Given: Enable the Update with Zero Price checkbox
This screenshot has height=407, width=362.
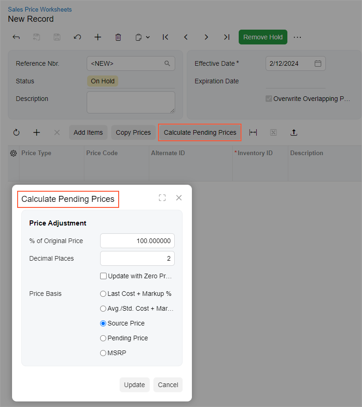Looking at the screenshot, I should [103, 276].
